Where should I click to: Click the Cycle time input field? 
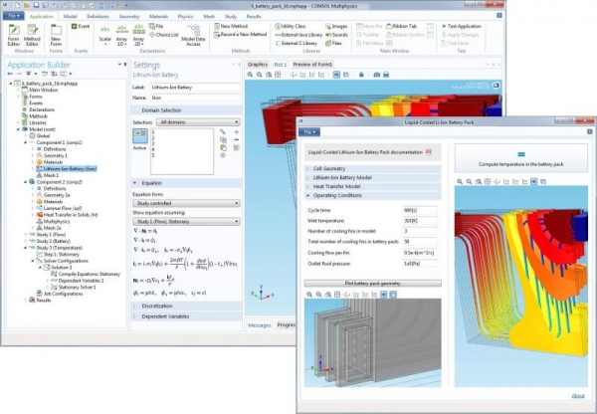click(420, 210)
